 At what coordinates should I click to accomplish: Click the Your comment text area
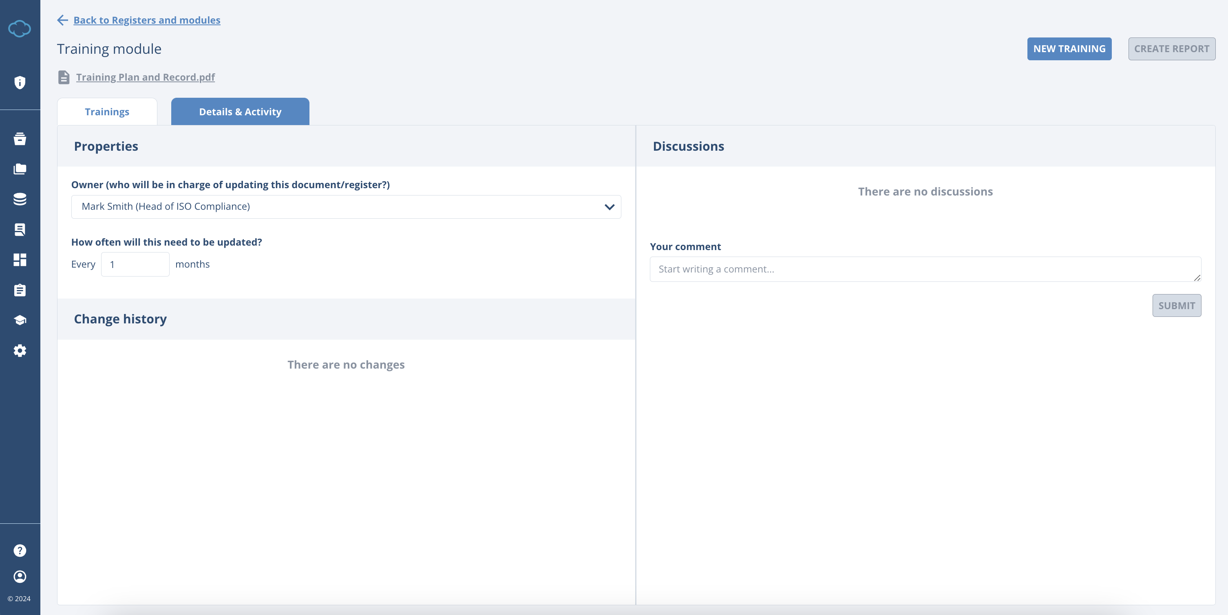click(x=925, y=269)
